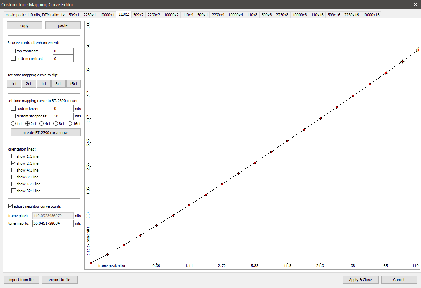421x288 pixels.
Task: Click the import from file button
Action: (x=21, y=280)
